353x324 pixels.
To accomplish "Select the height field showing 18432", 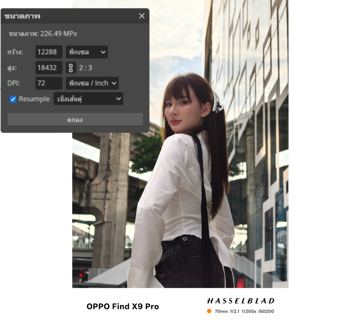I will tap(49, 68).
